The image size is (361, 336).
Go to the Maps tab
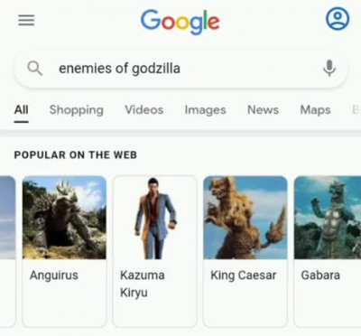pyautogui.click(x=315, y=110)
